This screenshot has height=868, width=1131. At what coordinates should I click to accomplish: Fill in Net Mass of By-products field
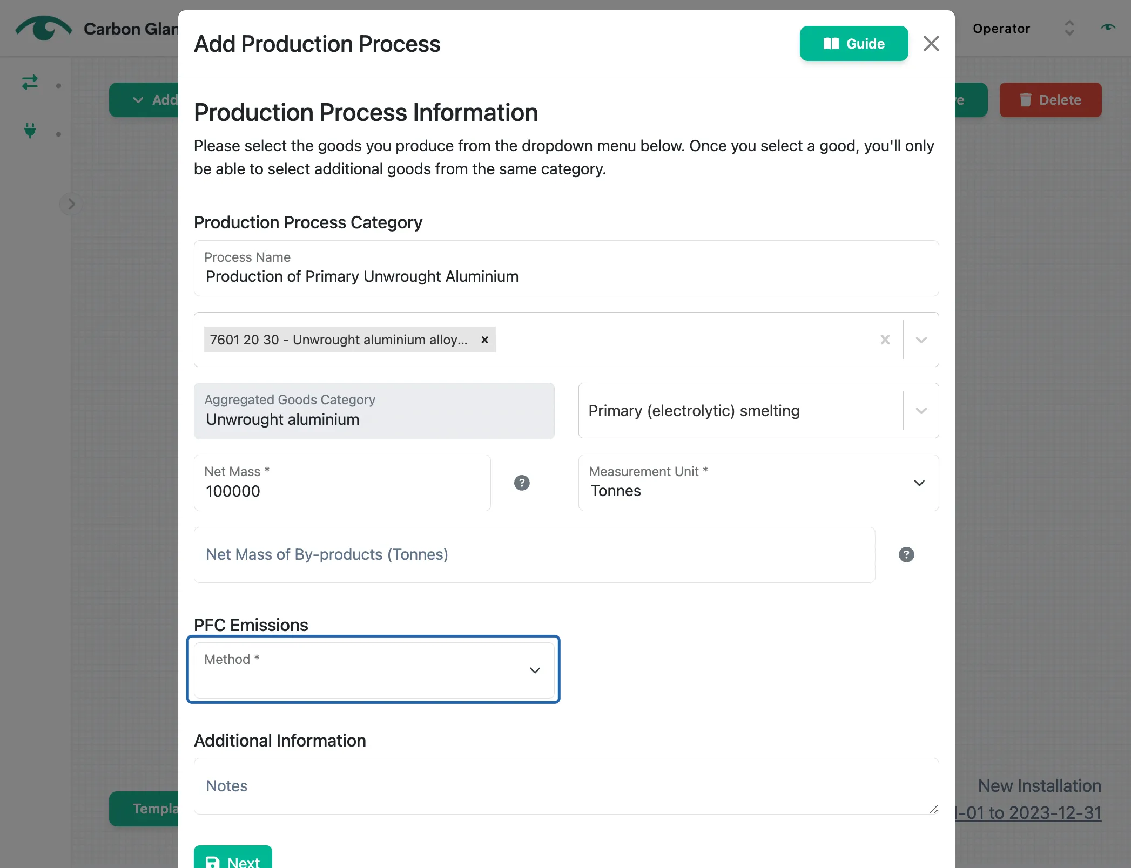535,555
